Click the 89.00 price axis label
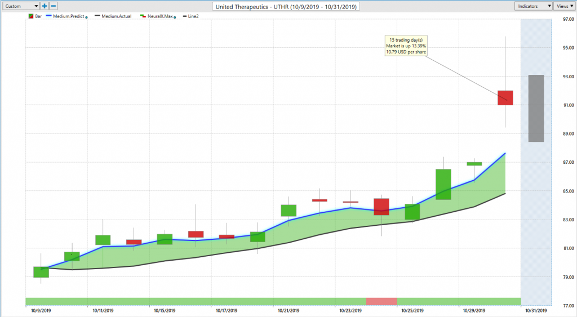Screen dimensions: 577x317 point(569,134)
